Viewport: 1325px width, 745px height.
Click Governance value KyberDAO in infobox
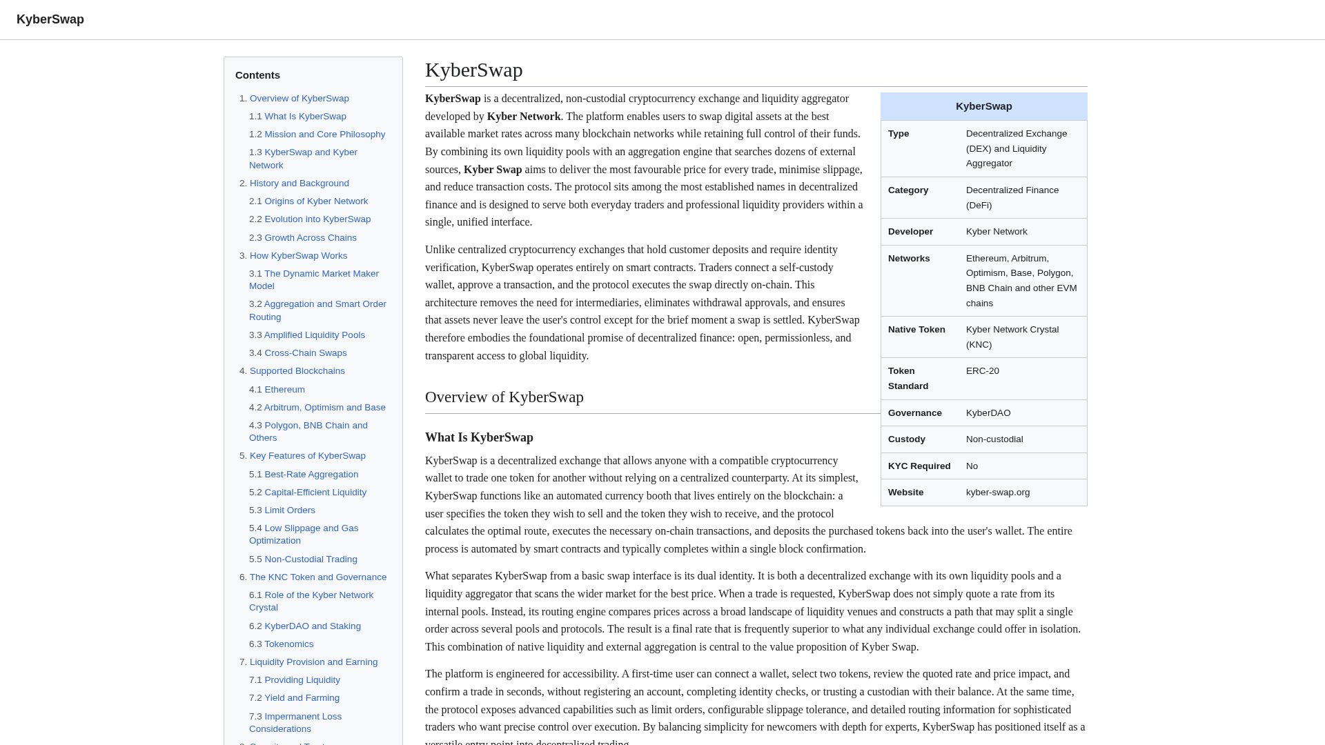click(x=988, y=413)
